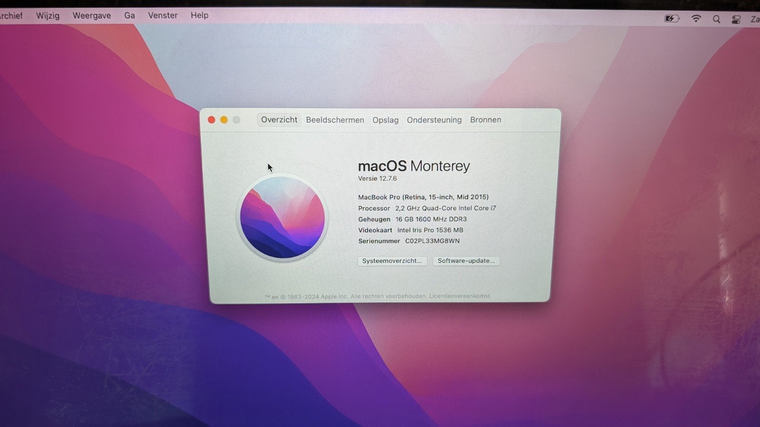The width and height of the screenshot is (760, 427).
Task: Switch to the Ondersteuning tab
Action: click(x=434, y=120)
